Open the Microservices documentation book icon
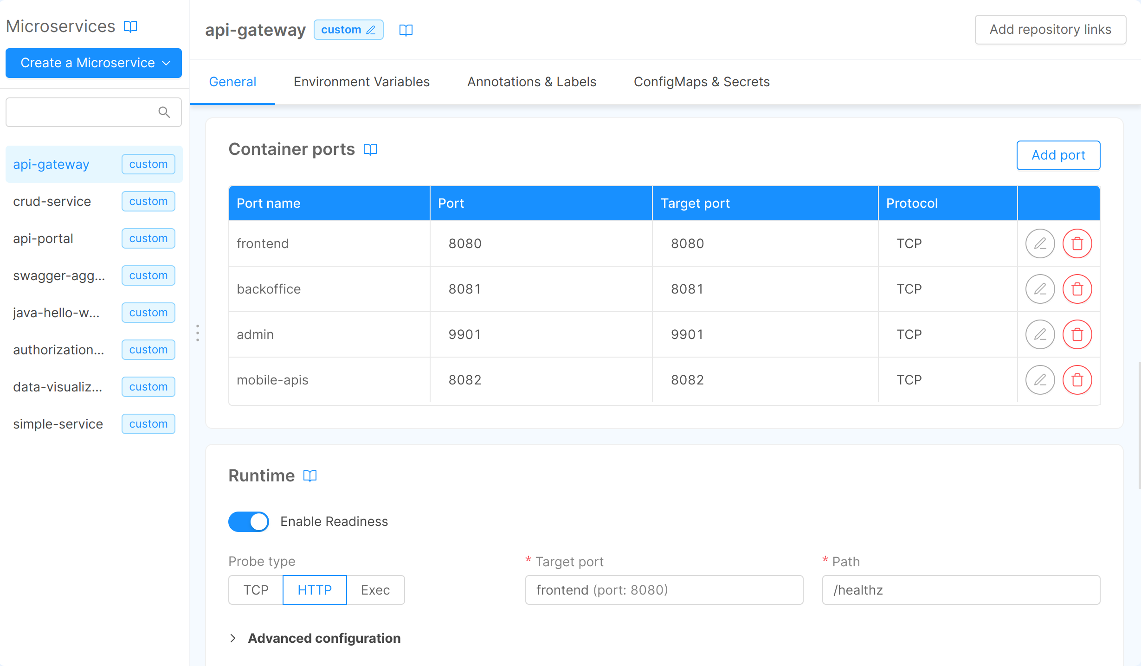1141x666 pixels. (130, 26)
